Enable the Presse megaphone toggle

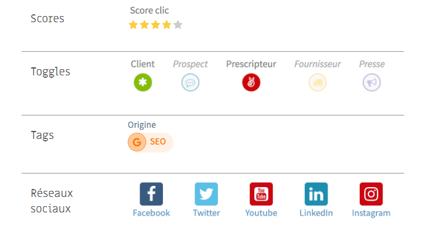(x=371, y=82)
